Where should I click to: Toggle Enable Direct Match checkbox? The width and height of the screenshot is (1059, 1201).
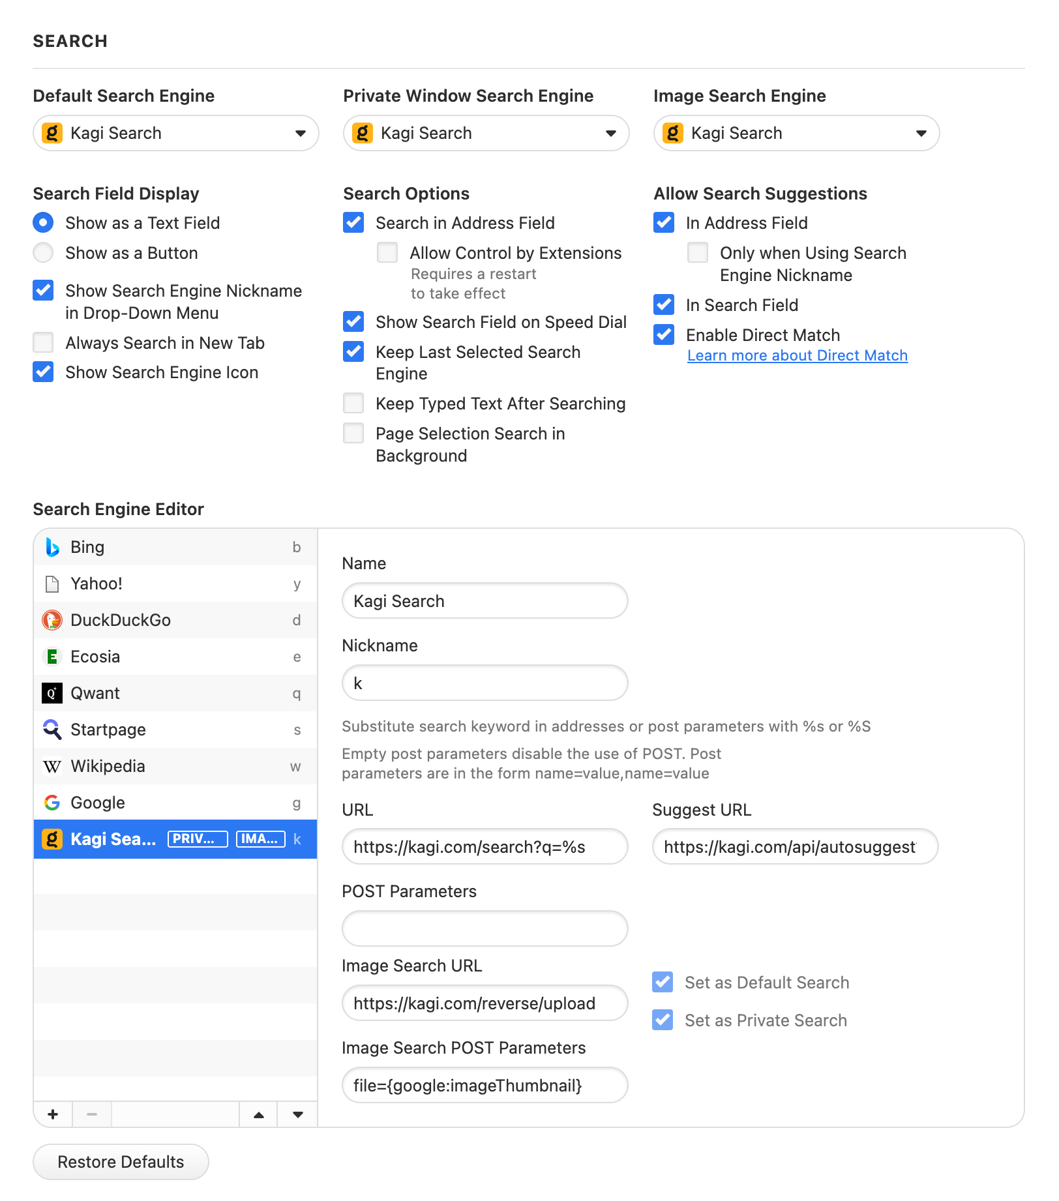tap(664, 335)
